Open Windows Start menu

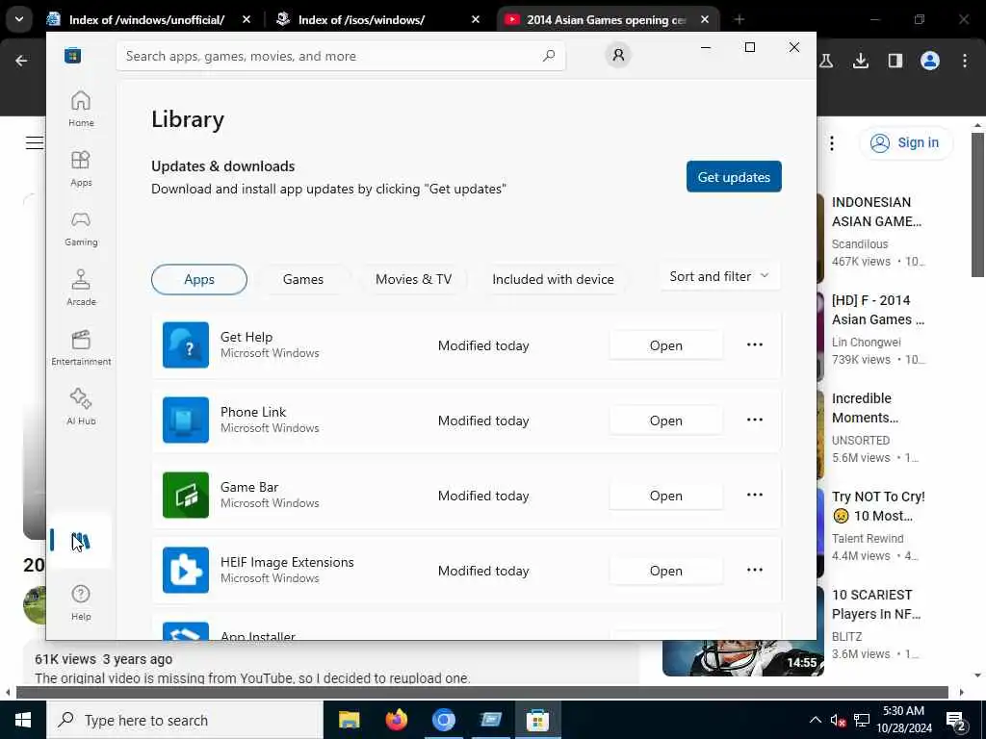click(x=23, y=720)
